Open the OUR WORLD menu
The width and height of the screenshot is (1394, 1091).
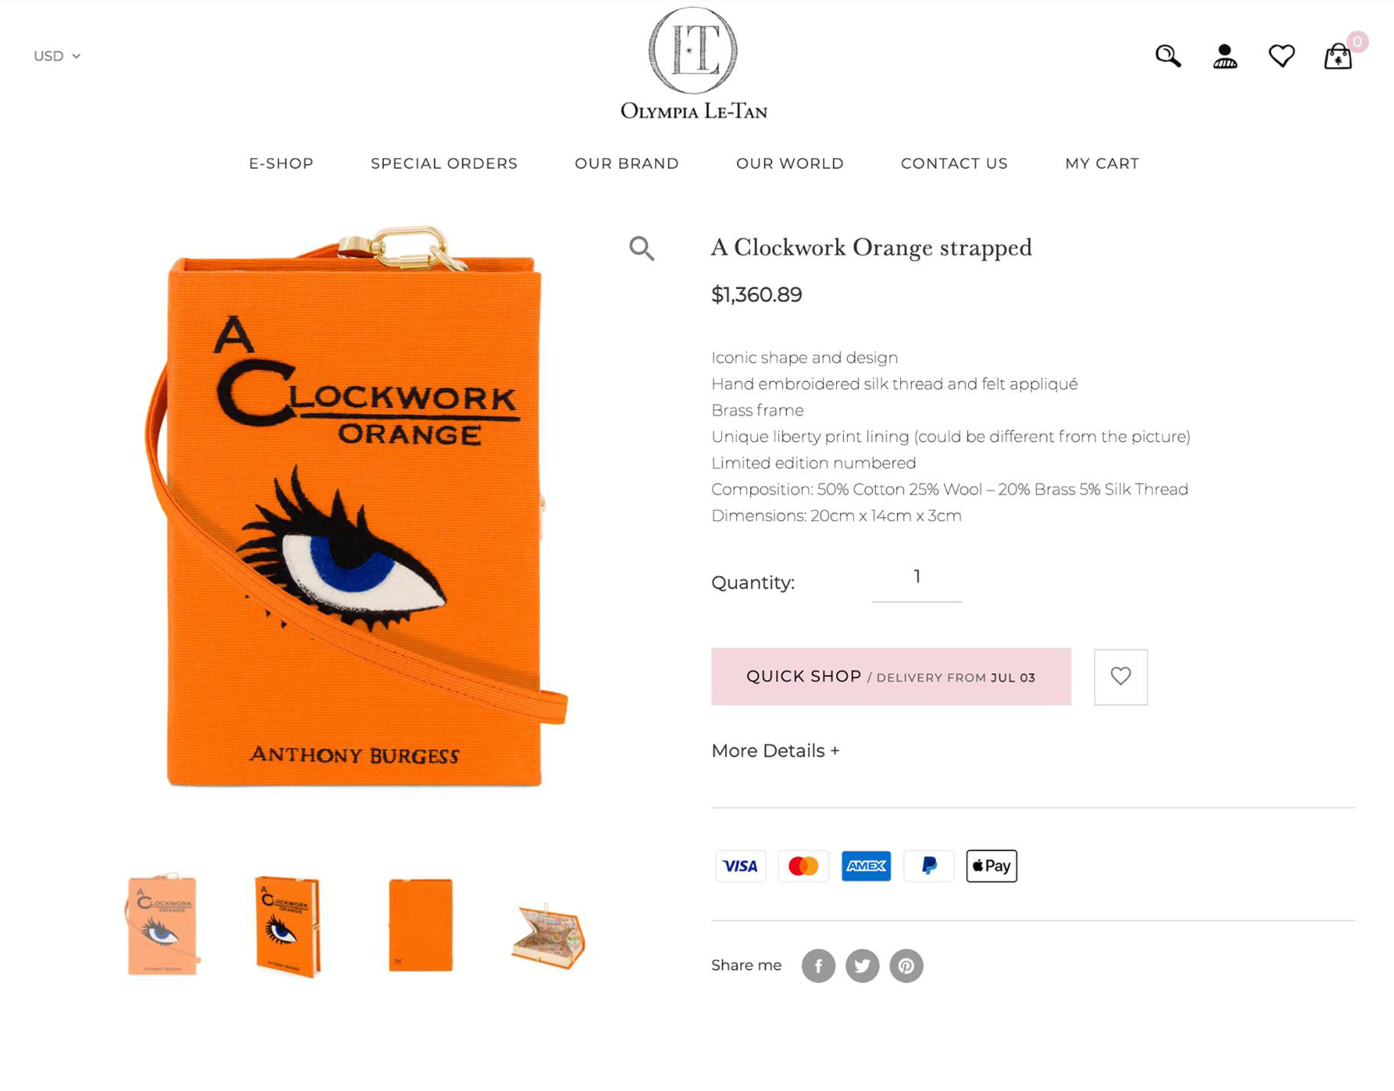click(790, 163)
